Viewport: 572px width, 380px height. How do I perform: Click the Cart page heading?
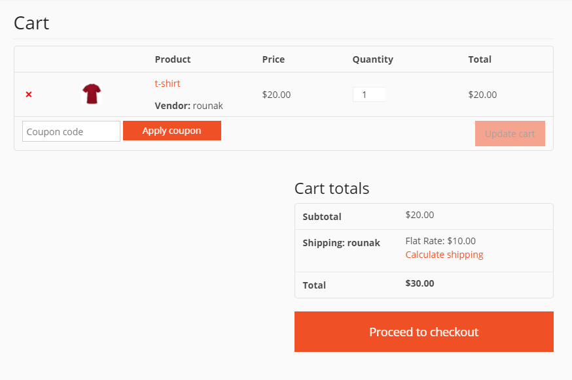tap(31, 24)
